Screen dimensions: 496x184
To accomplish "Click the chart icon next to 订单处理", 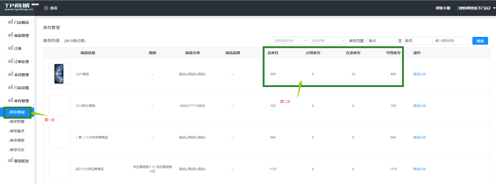I will pyautogui.click(x=10, y=61).
